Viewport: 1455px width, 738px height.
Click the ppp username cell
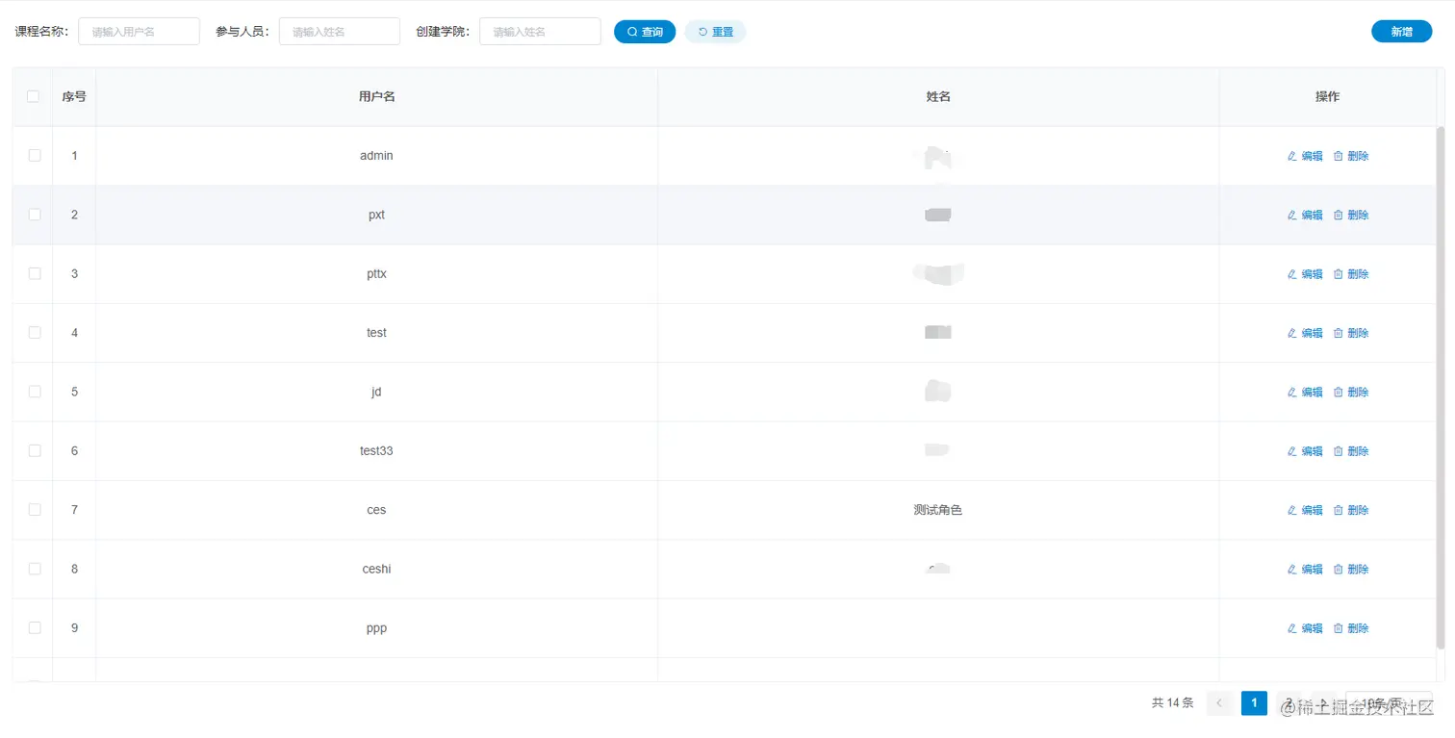376,628
